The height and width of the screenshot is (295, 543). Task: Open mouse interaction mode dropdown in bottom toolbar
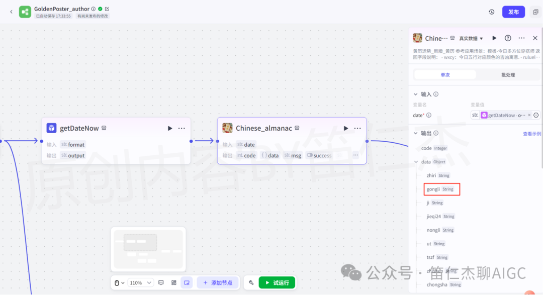(119, 283)
